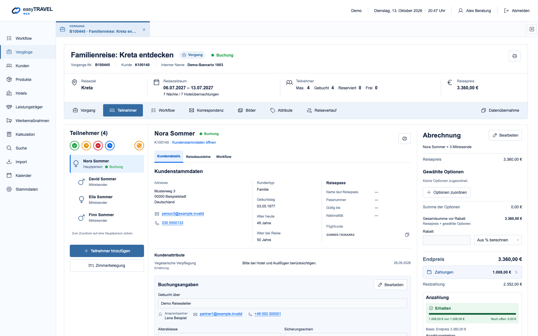The width and height of the screenshot is (538, 336).
Task: Switch to the Korrespondenz tab
Action: point(206,110)
